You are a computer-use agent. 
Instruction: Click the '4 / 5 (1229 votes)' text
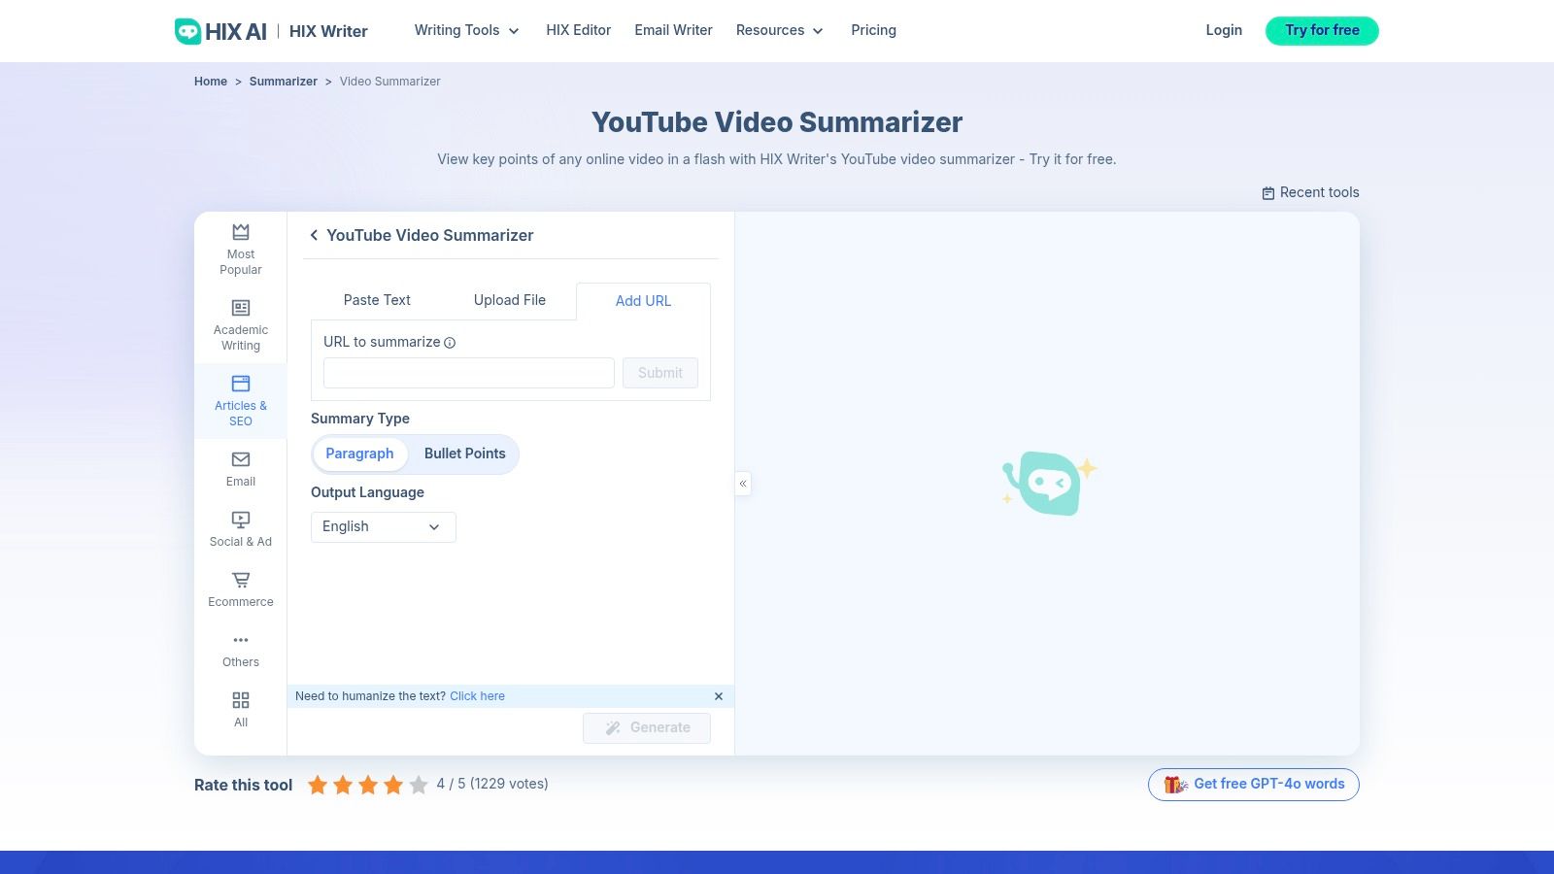tap(492, 784)
